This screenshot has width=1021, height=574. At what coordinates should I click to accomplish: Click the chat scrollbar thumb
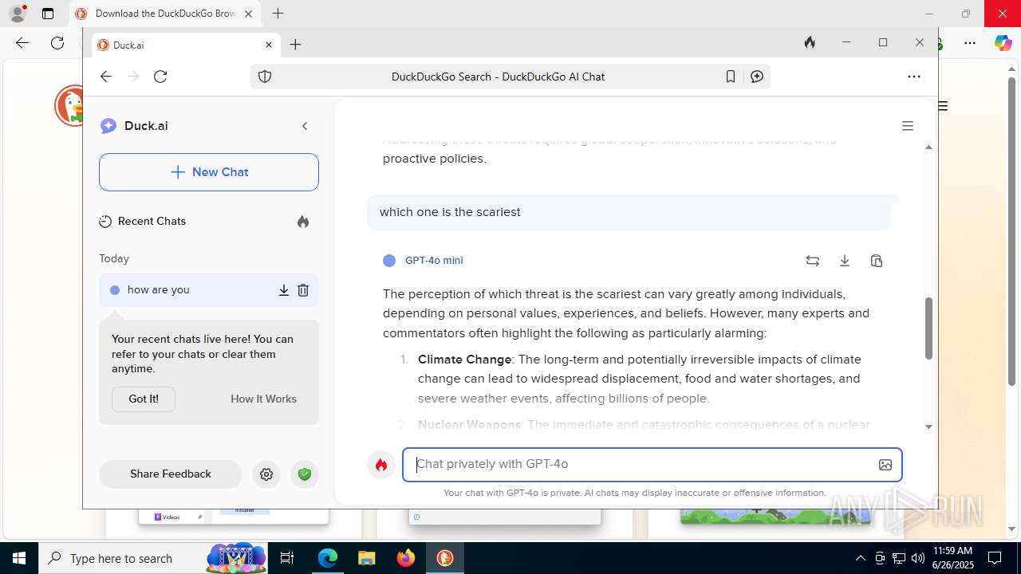(x=928, y=328)
